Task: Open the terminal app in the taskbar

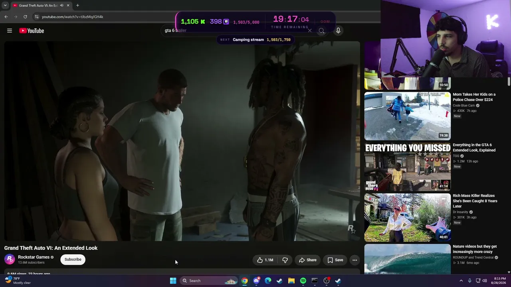Action: pos(315,281)
